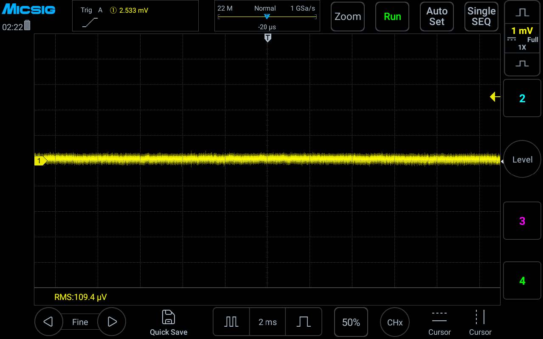Open the 1 mV channel scale settings

pyautogui.click(x=522, y=38)
